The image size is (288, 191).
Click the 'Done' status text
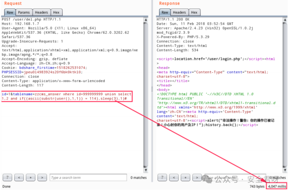[6, 186]
